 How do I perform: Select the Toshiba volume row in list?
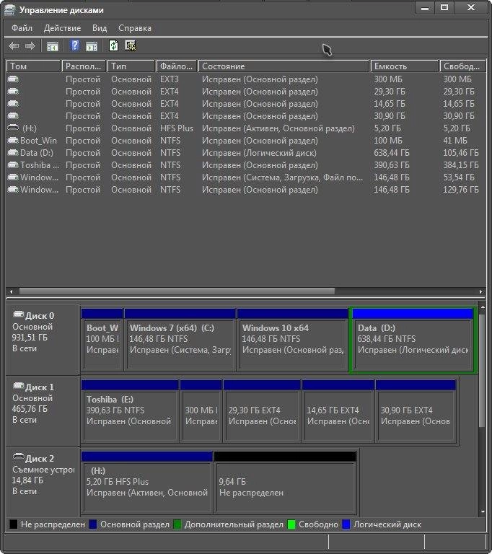tap(245, 165)
